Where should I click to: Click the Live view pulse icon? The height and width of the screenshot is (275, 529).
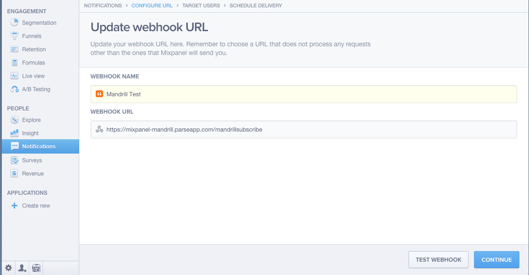[15, 76]
